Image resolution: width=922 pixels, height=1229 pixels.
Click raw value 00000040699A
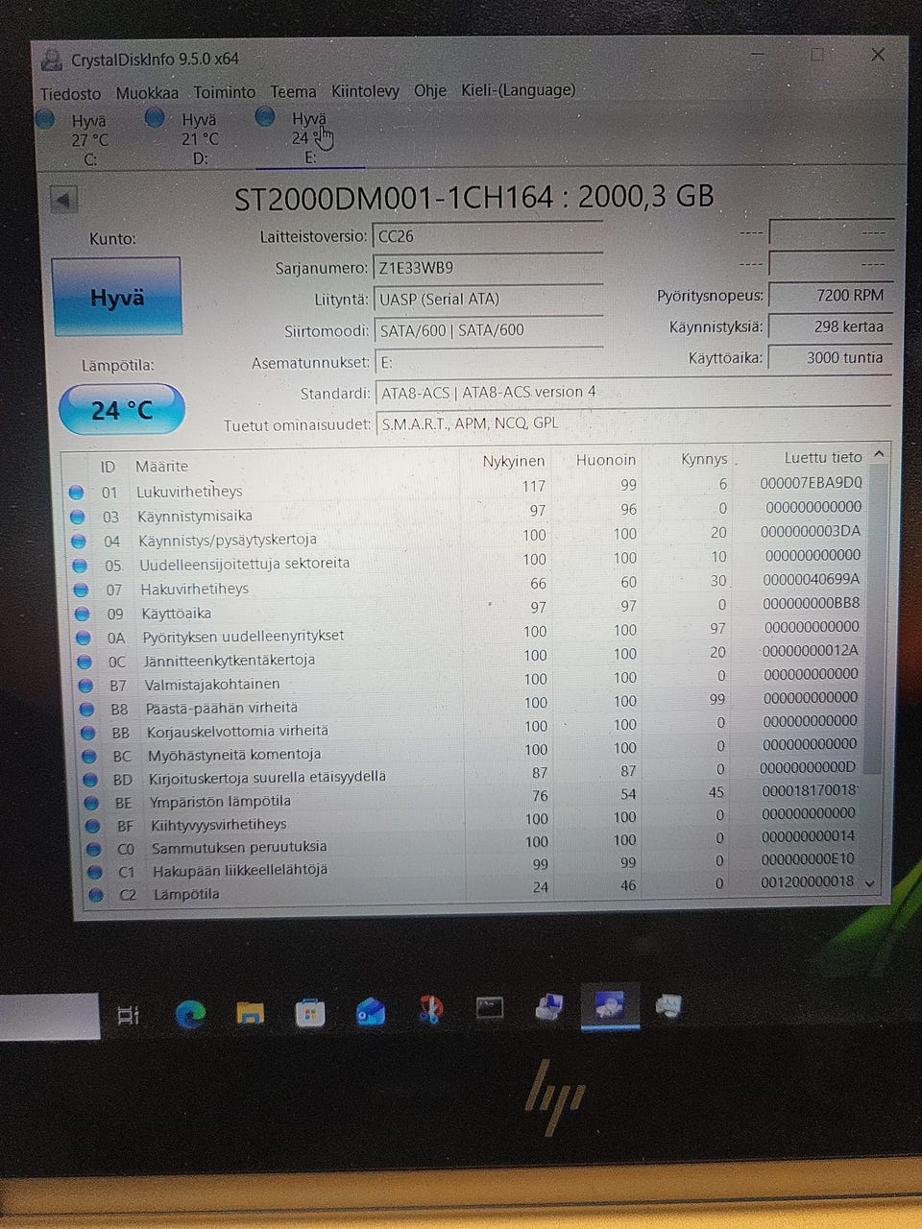click(812, 579)
